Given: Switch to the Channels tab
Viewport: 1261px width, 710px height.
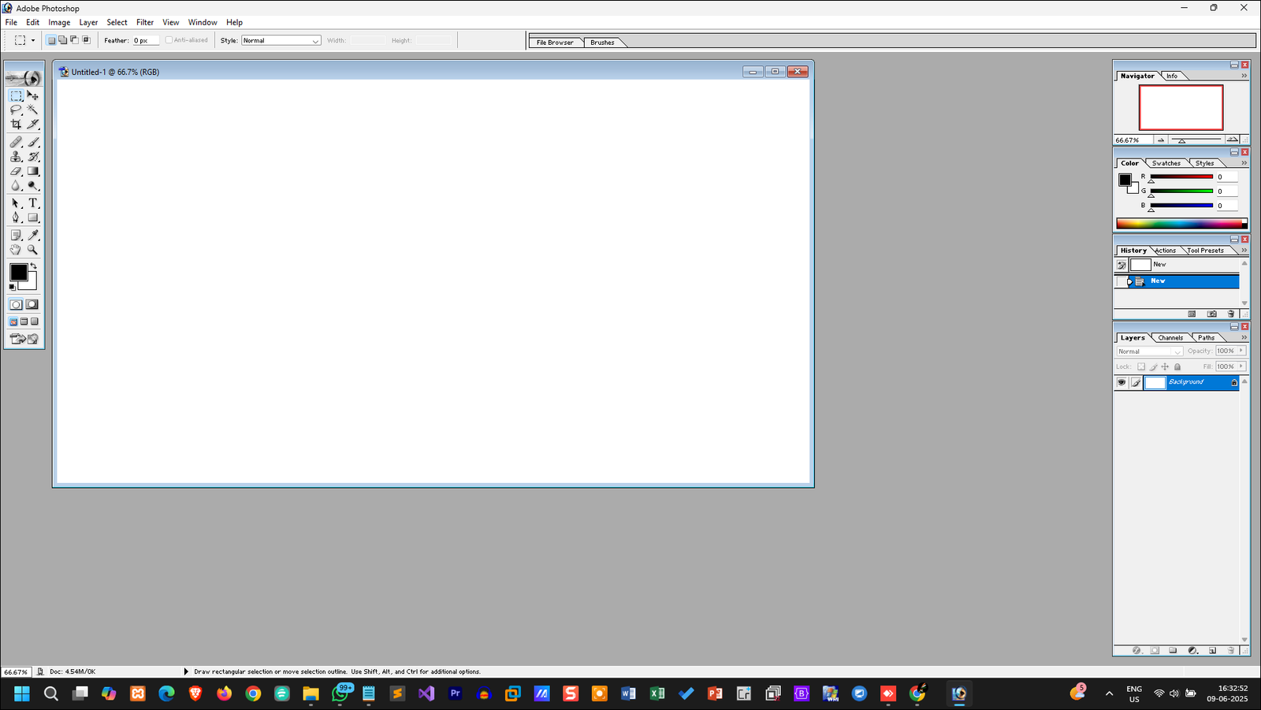Looking at the screenshot, I should point(1170,337).
